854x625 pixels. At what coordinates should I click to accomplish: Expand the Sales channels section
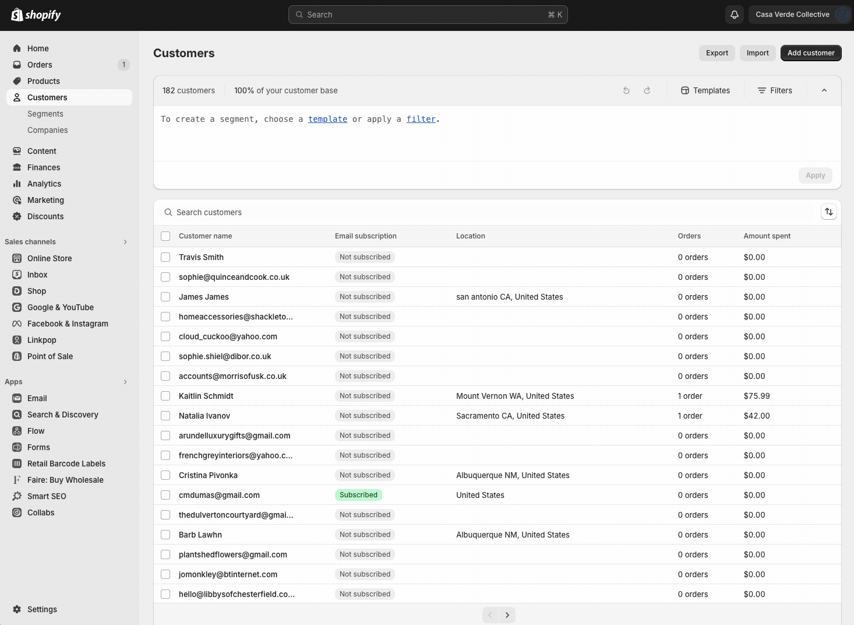coord(125,241)
